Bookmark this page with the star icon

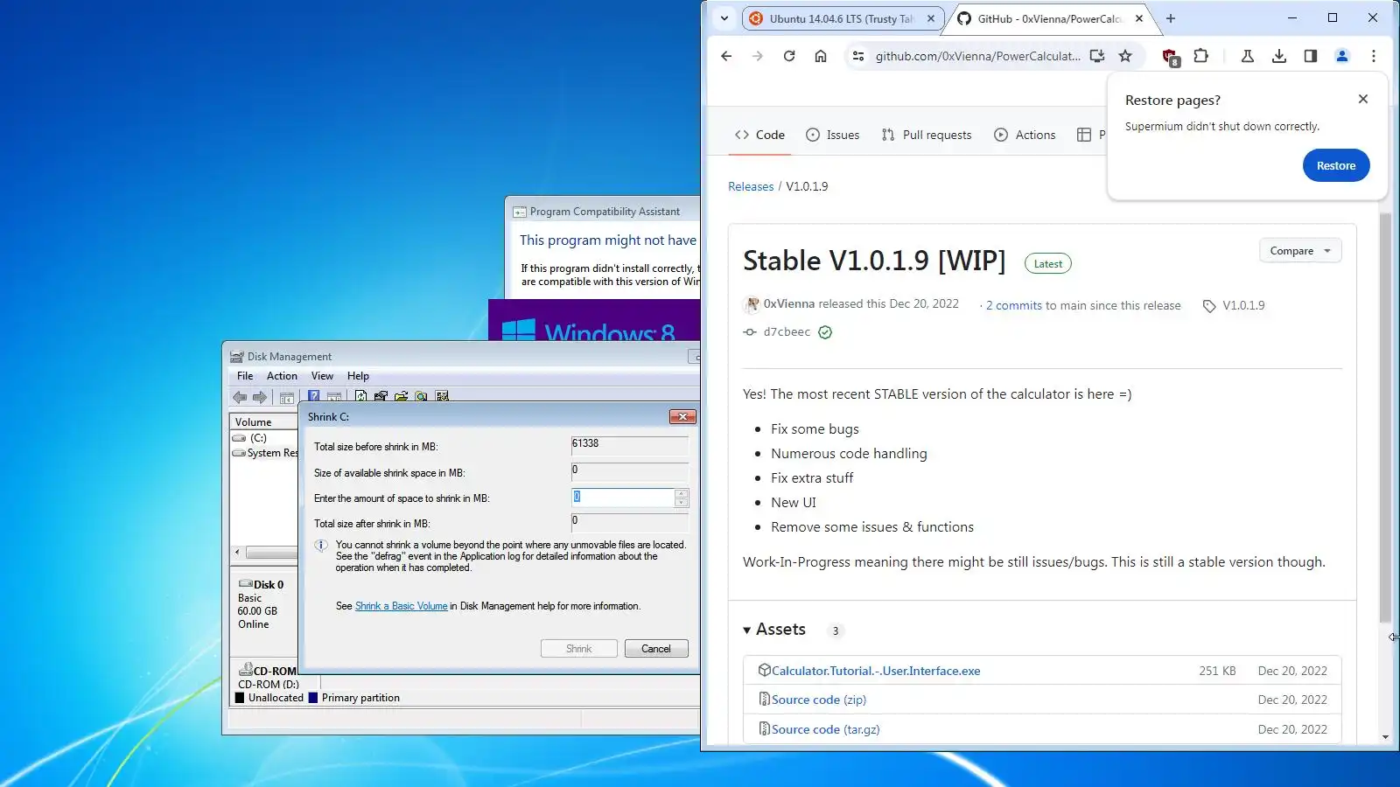click(x=1125, y=56)
